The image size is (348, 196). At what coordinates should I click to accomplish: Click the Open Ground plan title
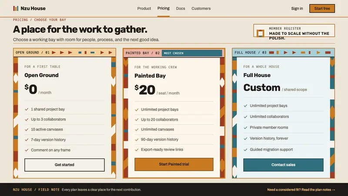pos(41,75)
